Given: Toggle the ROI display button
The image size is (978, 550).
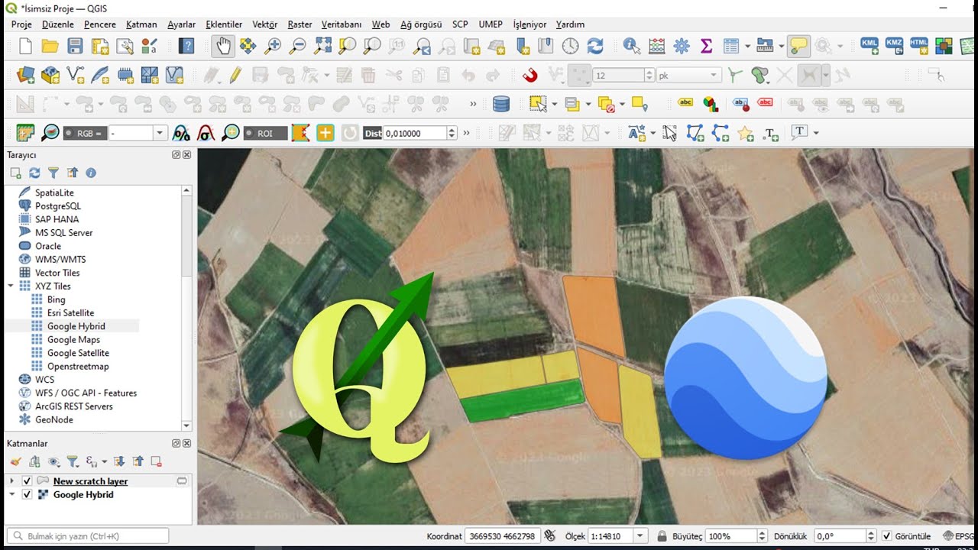Looking at the screenshot, I should point(265,133).
